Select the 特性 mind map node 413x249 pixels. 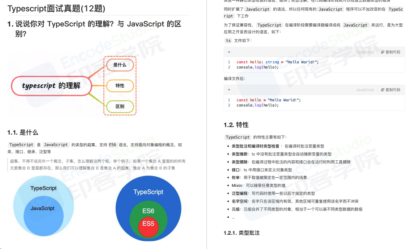tap(120, 86)
